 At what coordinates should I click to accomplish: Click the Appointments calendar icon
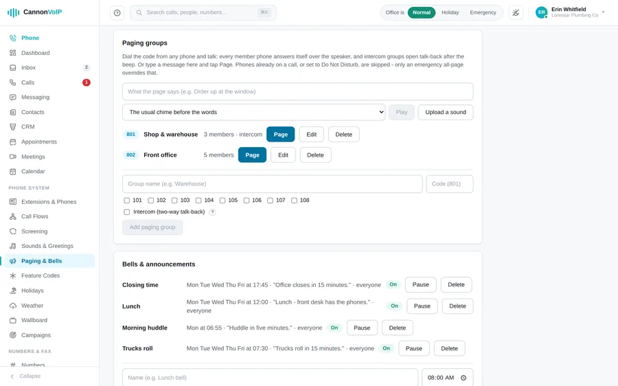tap(13, 141)
